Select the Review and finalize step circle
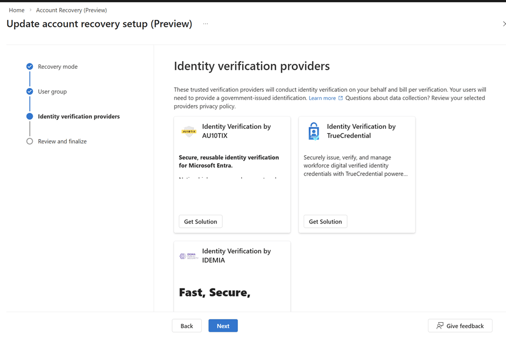This screenshot has height=340, width=506. (x=30, y=141)
